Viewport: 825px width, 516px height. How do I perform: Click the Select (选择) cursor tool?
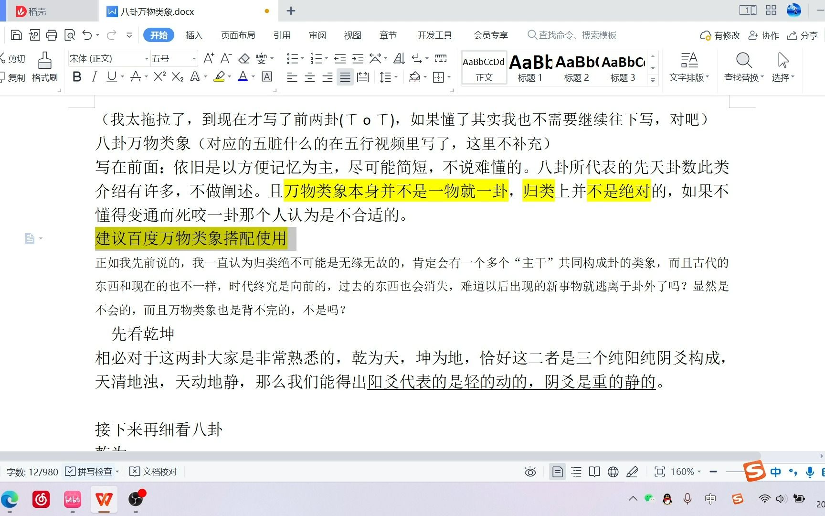[783, 67]
